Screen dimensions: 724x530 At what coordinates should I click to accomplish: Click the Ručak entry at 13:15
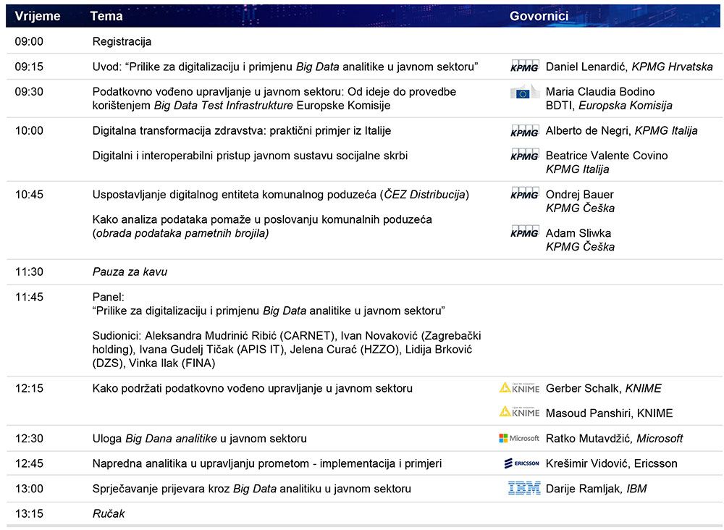click(x=109, y=513)
